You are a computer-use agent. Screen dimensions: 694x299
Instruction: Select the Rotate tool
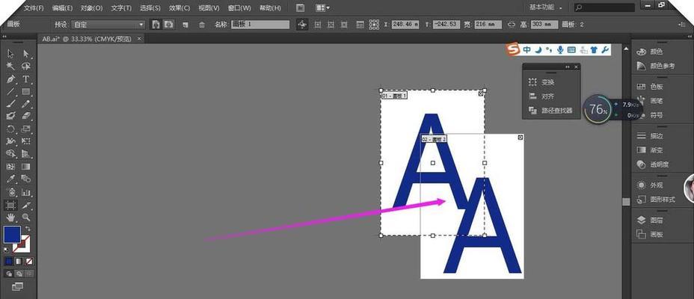click(x=10, y=129)
